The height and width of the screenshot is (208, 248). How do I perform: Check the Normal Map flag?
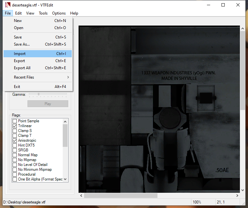tap(15, 155)
